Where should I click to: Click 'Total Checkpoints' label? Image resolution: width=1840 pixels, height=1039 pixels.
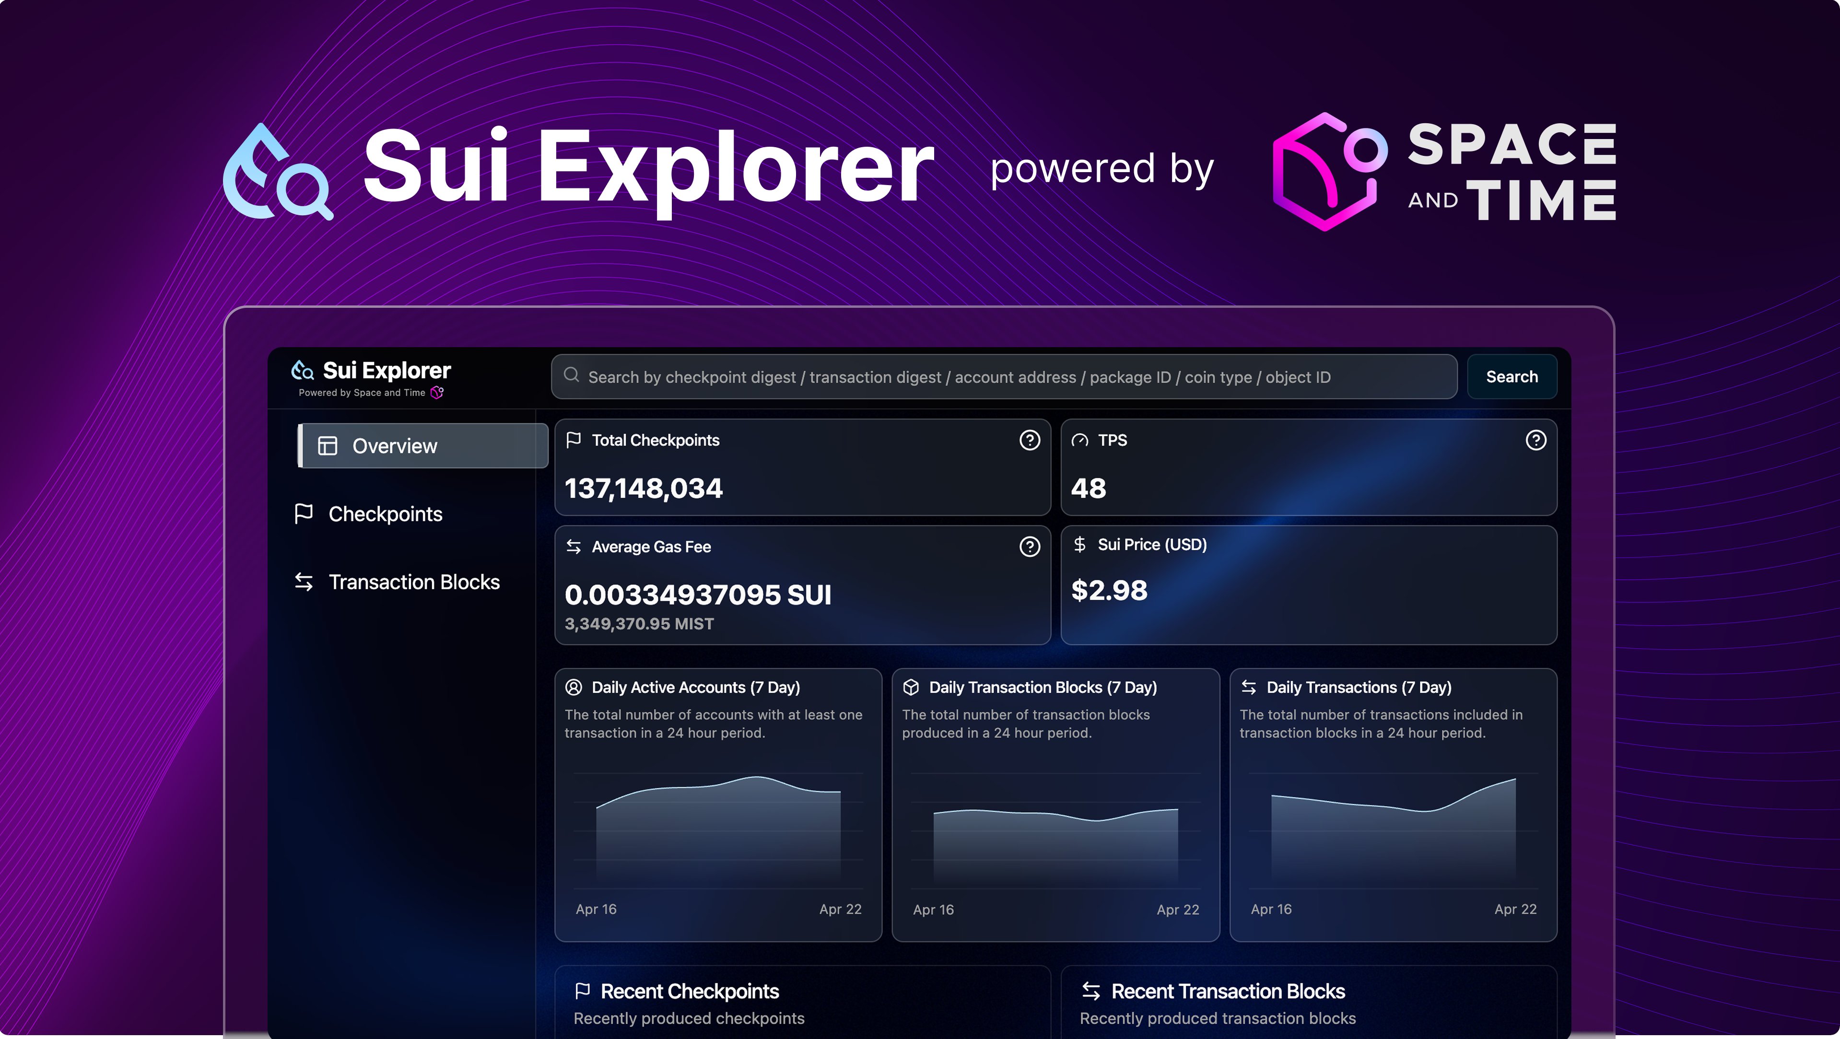click(x=655, y=440)
